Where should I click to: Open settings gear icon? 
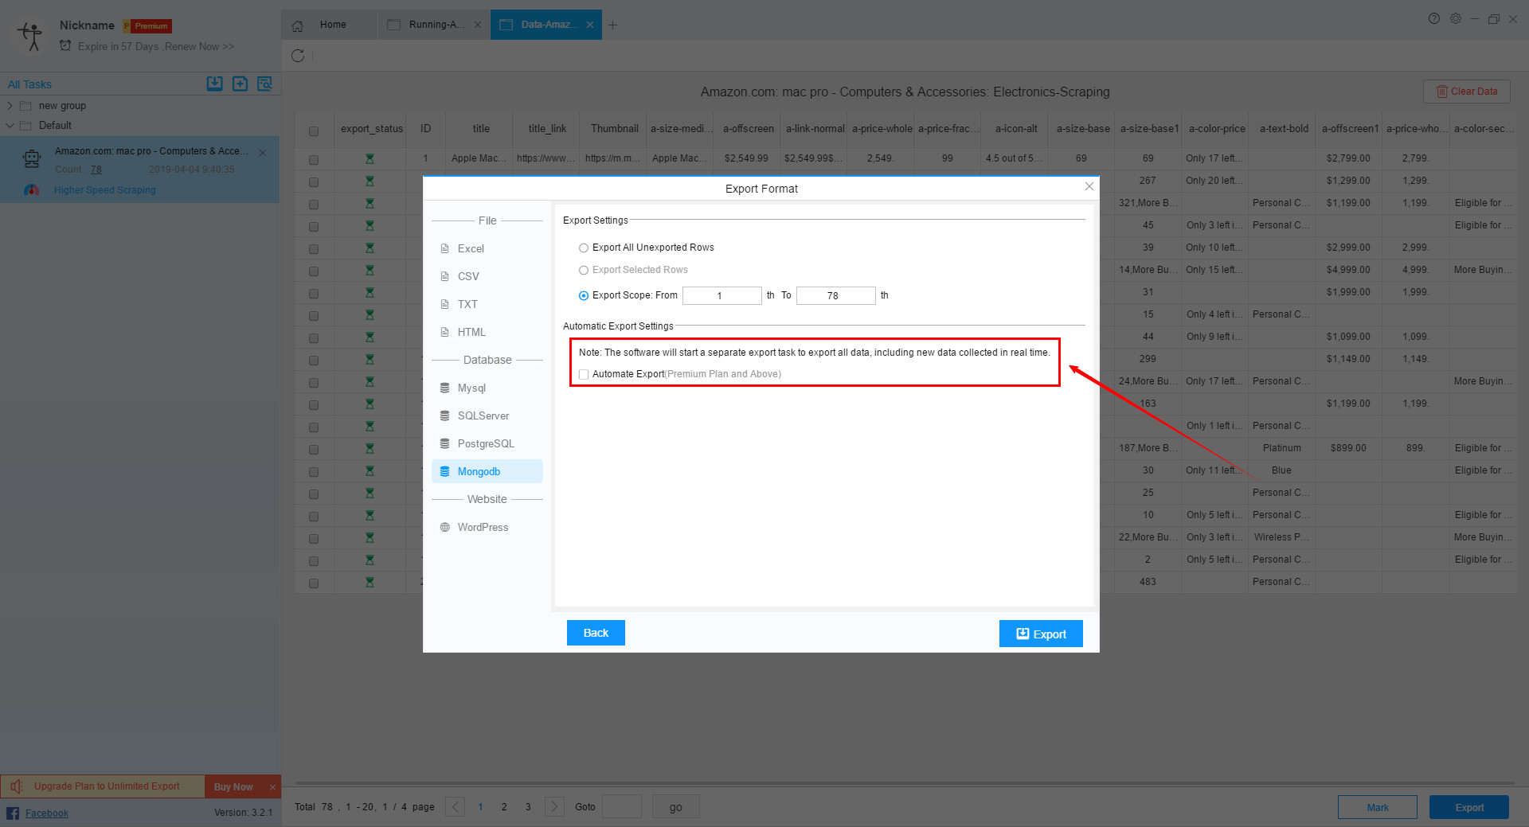(1456, 18)
